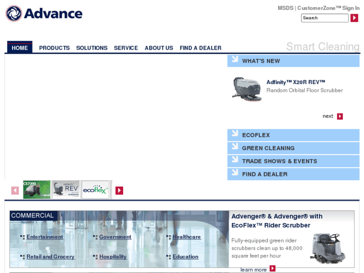Click the arrow icon on What's New header
The width and height of the screenshot is (364, 273).
(x=235, y=59)
